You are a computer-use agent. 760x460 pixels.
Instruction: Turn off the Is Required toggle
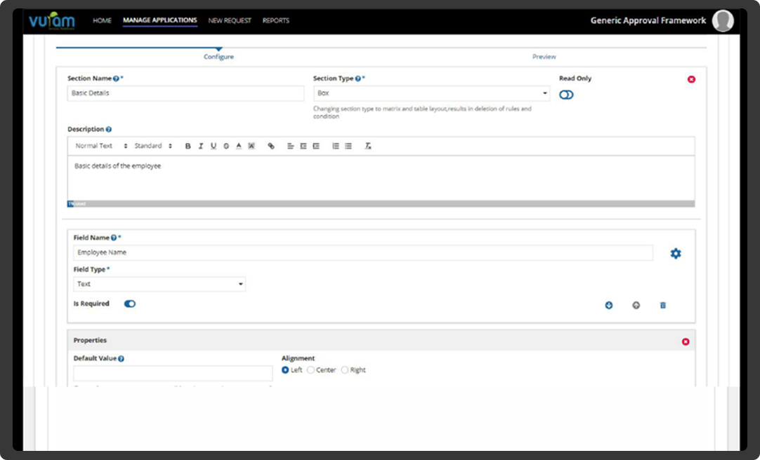tap(129, 304)
